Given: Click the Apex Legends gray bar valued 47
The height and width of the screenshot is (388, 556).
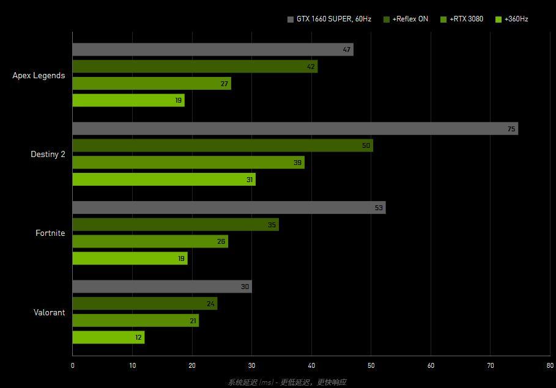Looking at the screenshot, I should click(x=213, y=49).
